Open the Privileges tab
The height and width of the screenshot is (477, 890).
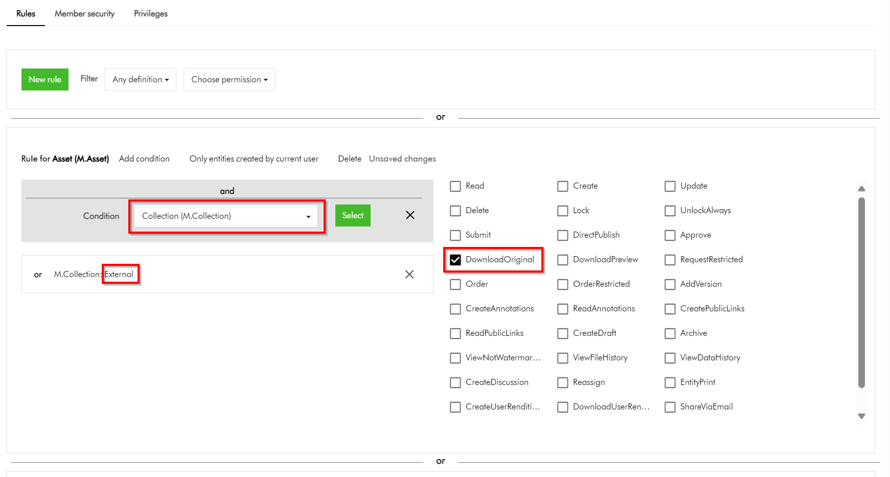[x=151, y=14]
